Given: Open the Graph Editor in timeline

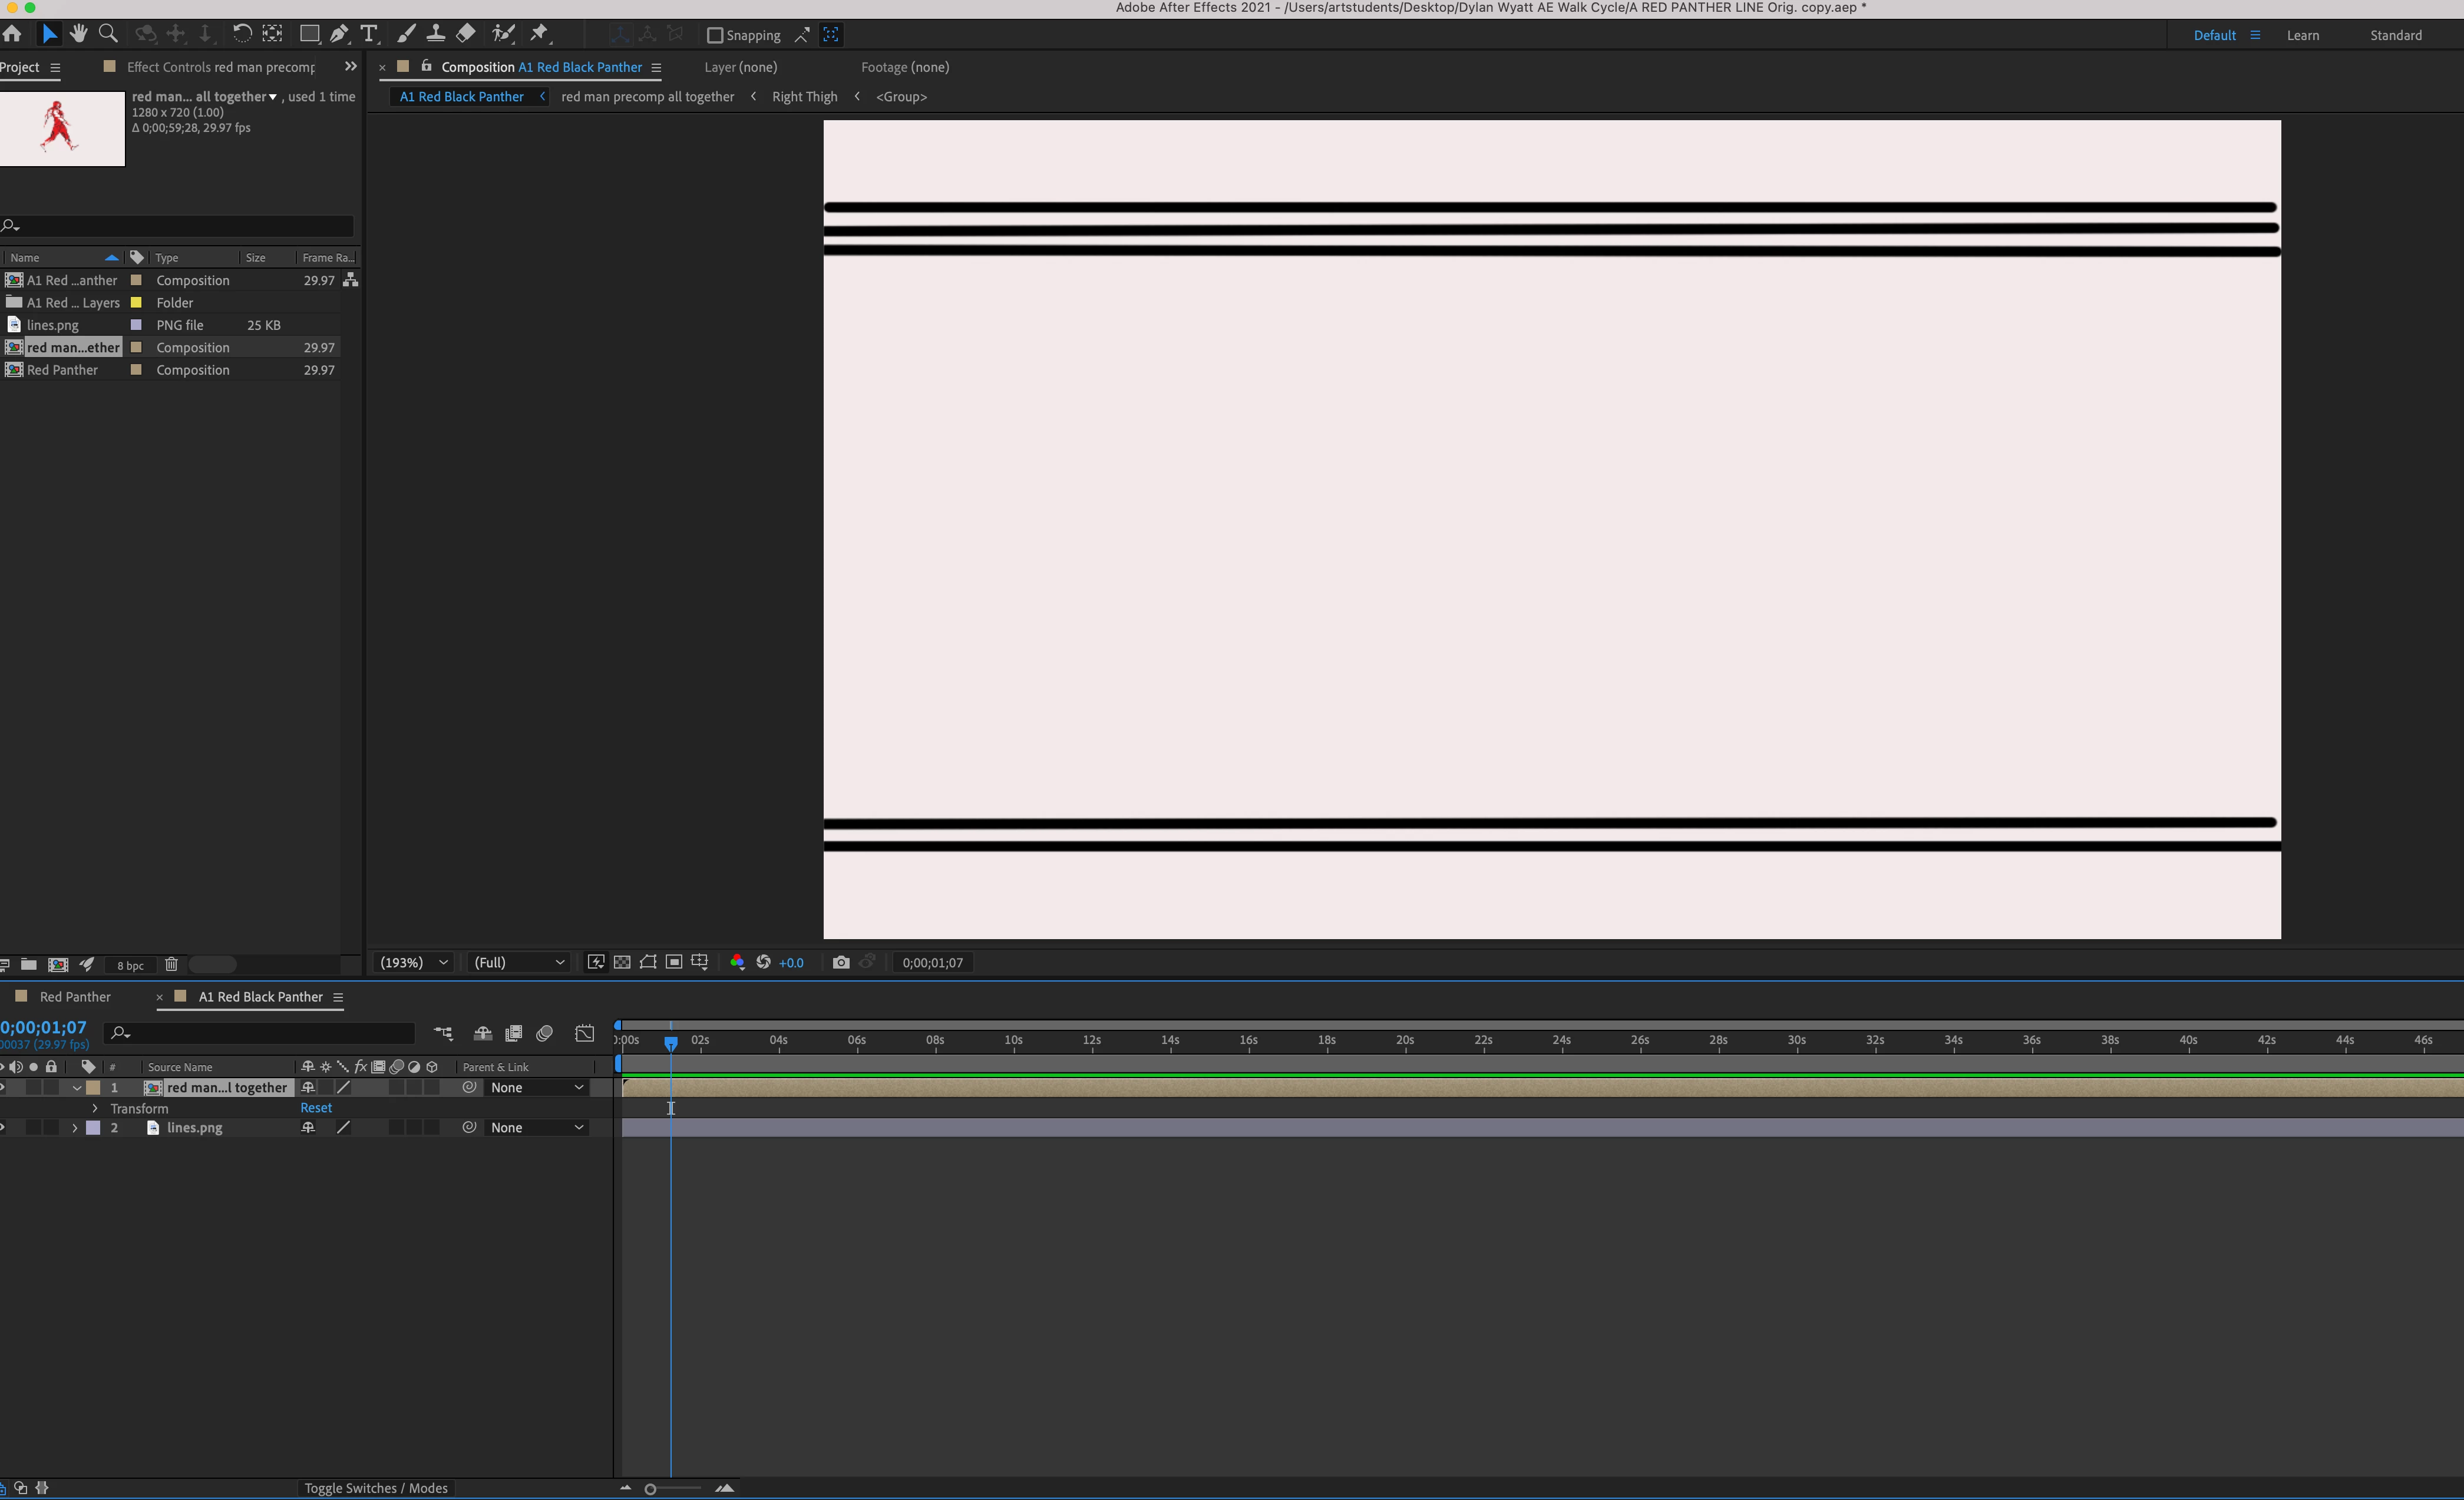Looking at the screenshot, I should (585, 1033).
